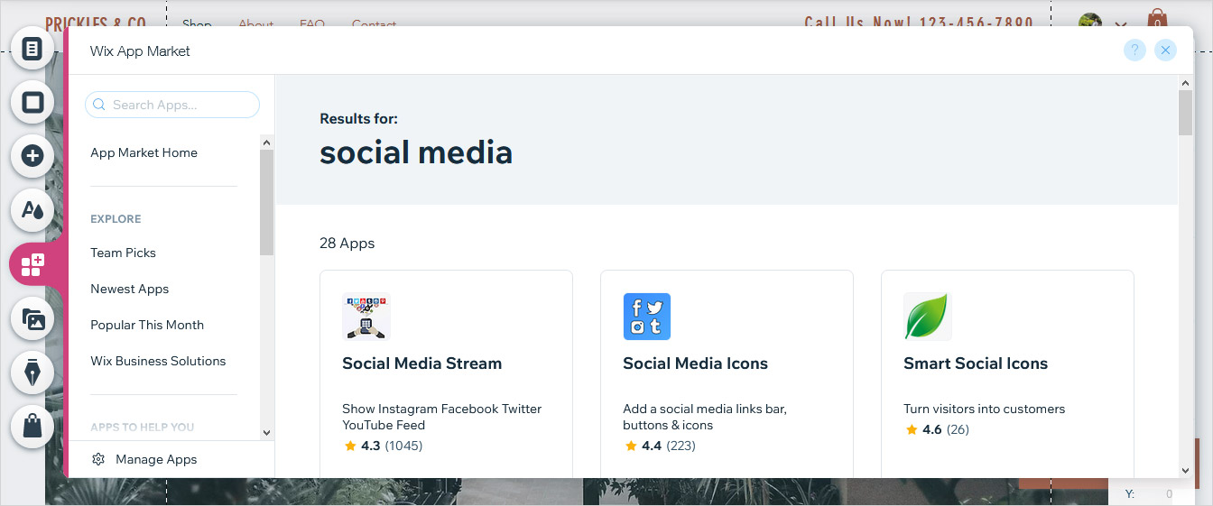Click 'Turn visitors into customers' description
1213x506 pixels.
point(984,409)
